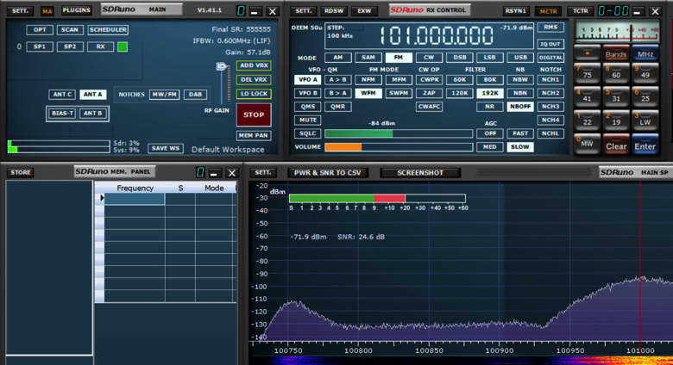Click the blue Enter keypad button

(x=645, y=145)
